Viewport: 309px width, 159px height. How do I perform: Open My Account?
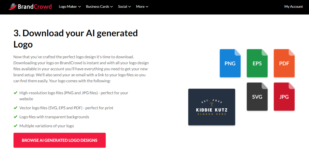point(293,6)
